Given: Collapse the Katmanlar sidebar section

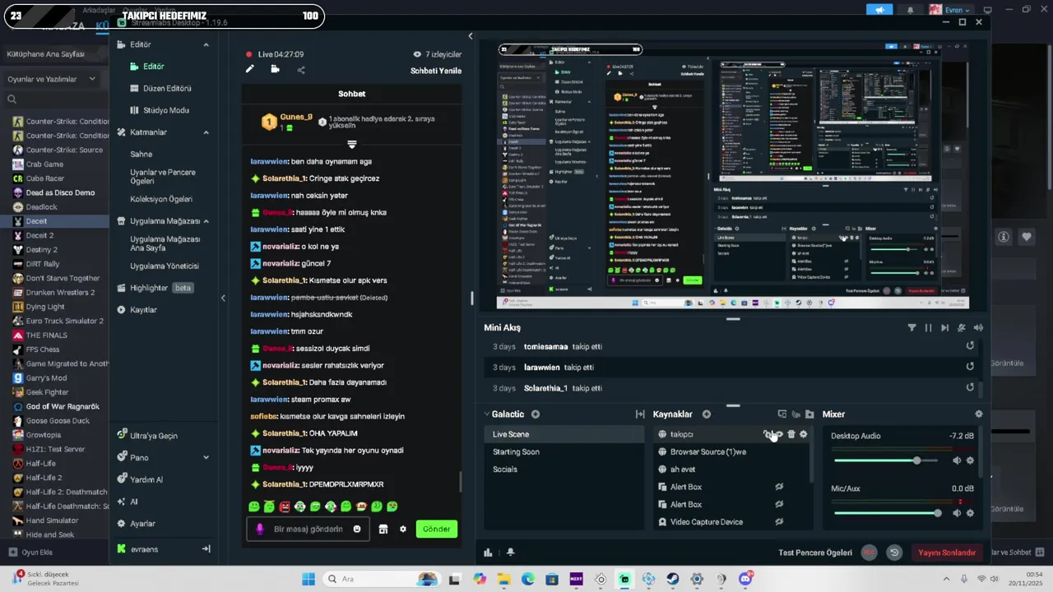Looking at the screenshot, I should click(206, 132).
